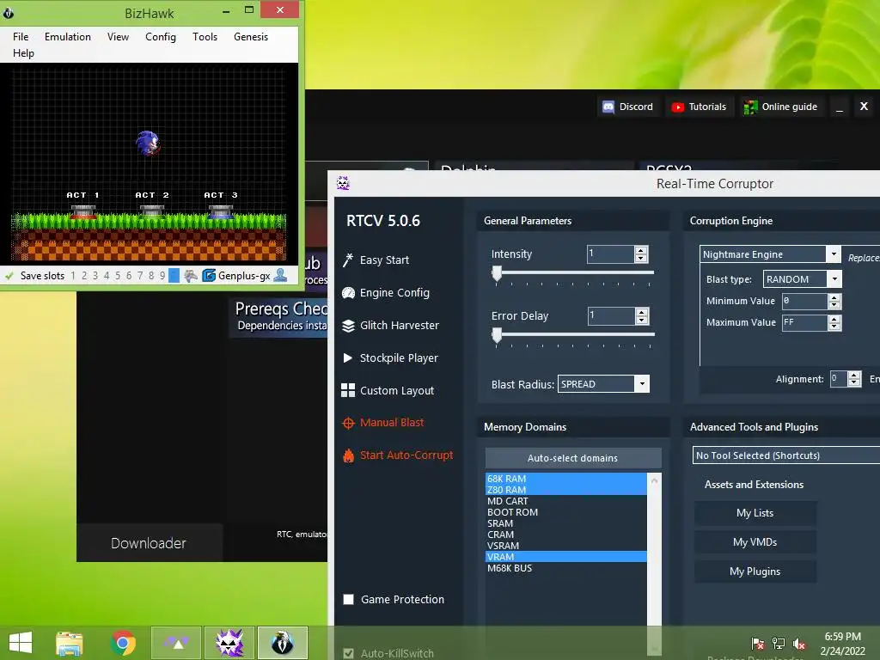Click the network tray icon
Screen dimensions: 880x660
pos(779,643)
